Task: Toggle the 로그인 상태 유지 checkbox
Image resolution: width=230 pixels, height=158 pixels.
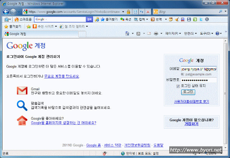Action: click(x=178, y=86)
